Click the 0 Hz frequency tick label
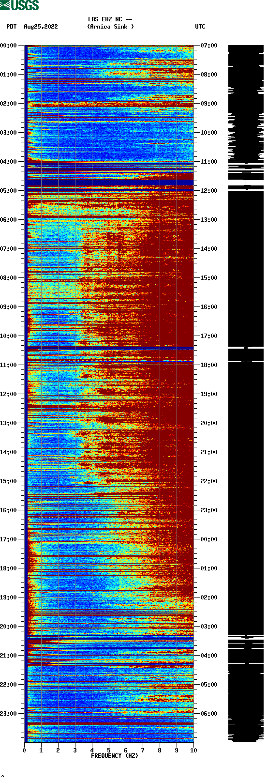This screenshot has width=267, height=781. (x=24, y=750)
